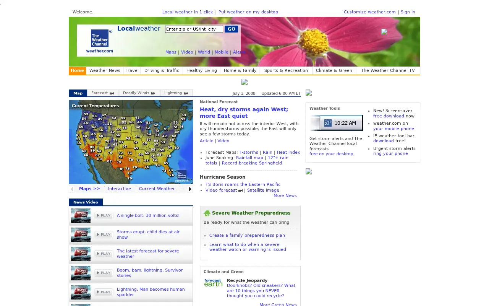Click the Severe Weather Preparedness house icon

(207, 213)
